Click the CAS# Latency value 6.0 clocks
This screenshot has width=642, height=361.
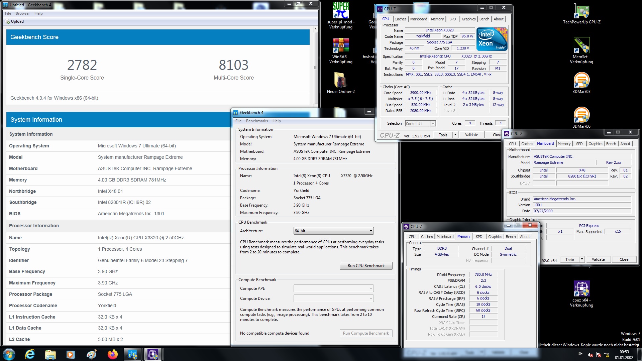483,286
